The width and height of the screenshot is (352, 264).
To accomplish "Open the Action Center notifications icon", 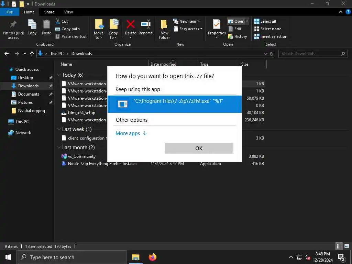I will point(341,257).
